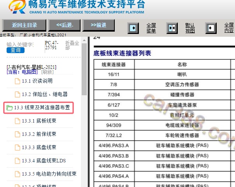Go forward with the >>前进 button

click(98, 25)
